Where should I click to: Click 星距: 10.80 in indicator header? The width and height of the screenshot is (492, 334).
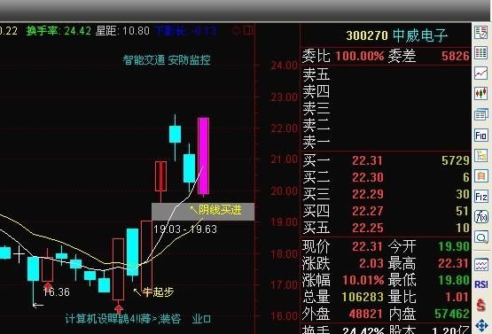[122, 31]
